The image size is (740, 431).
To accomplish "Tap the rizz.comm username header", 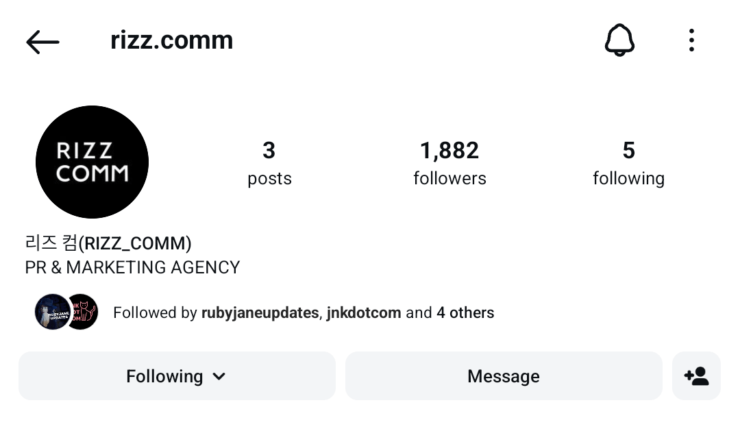I will click(x=171, y=40).
